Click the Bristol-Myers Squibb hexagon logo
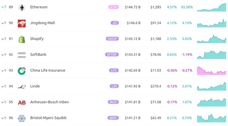228x126 pixels. (x=22, y=118)
